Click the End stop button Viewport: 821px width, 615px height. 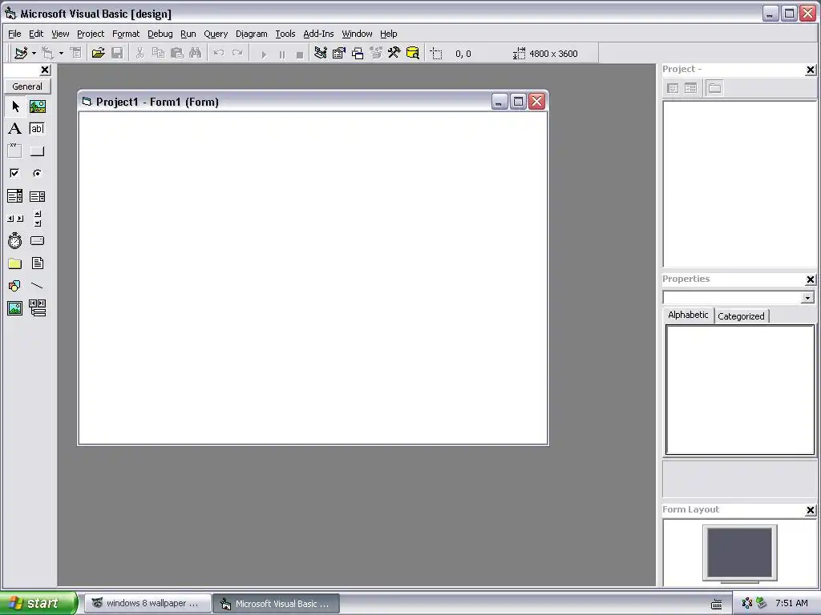tap(300, 54)
